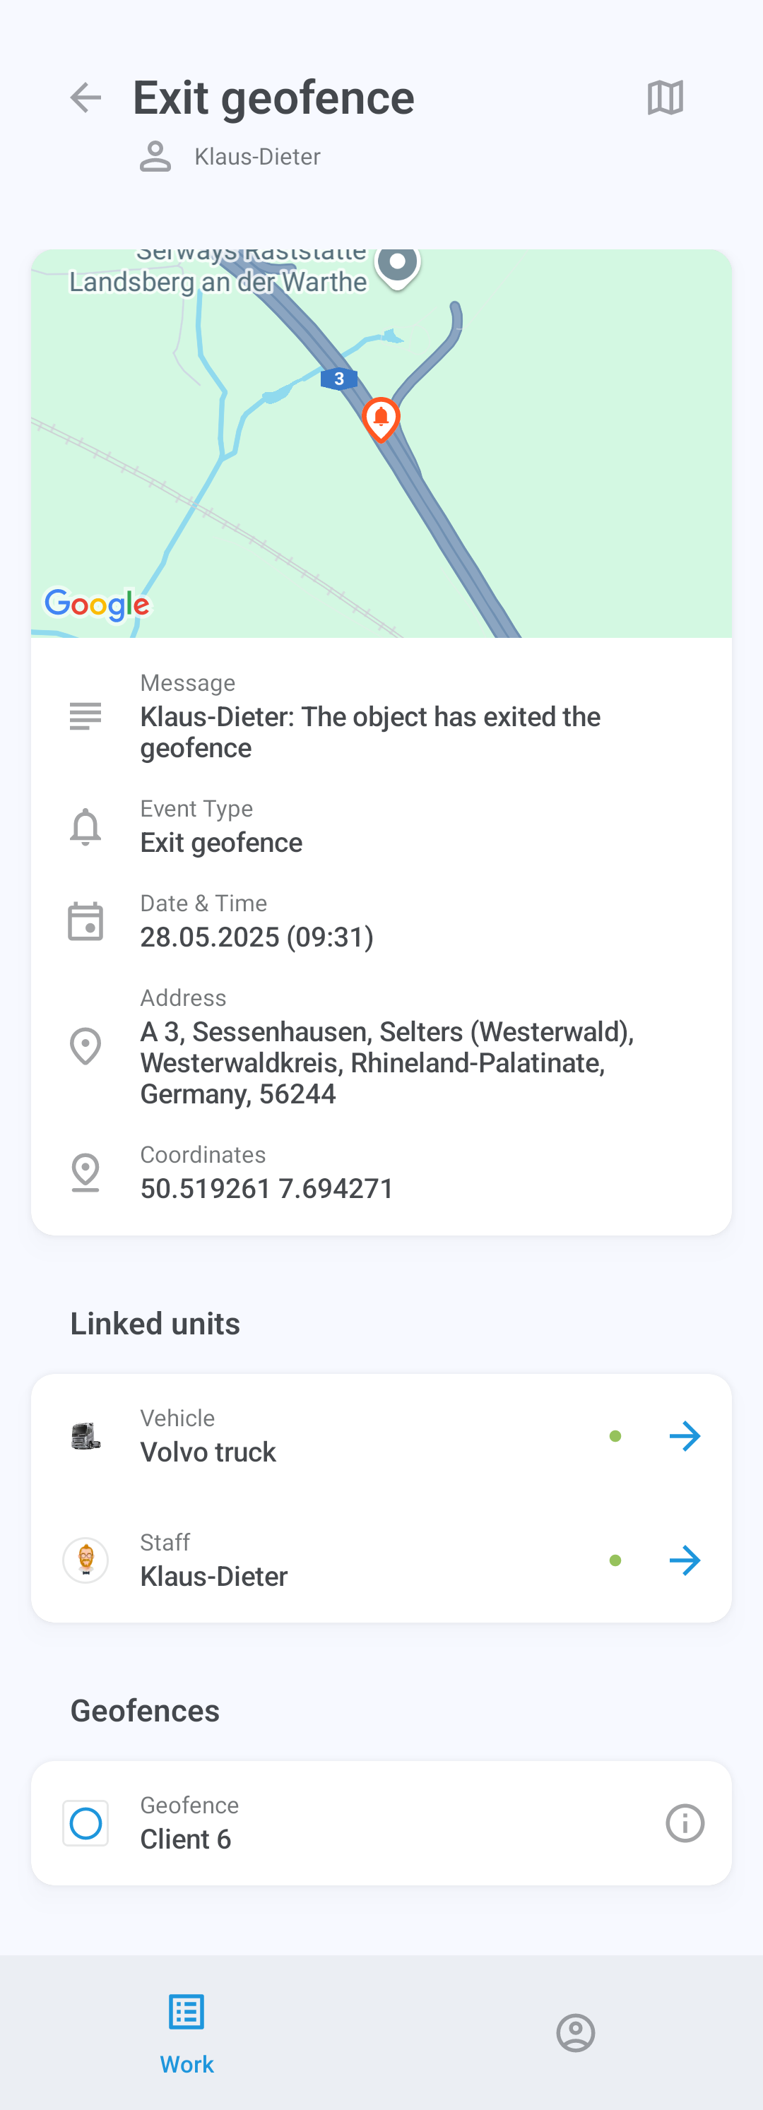Switch to the Work tab
The height and width of the screenshot is (2110, 763).
click(187, 2032)
